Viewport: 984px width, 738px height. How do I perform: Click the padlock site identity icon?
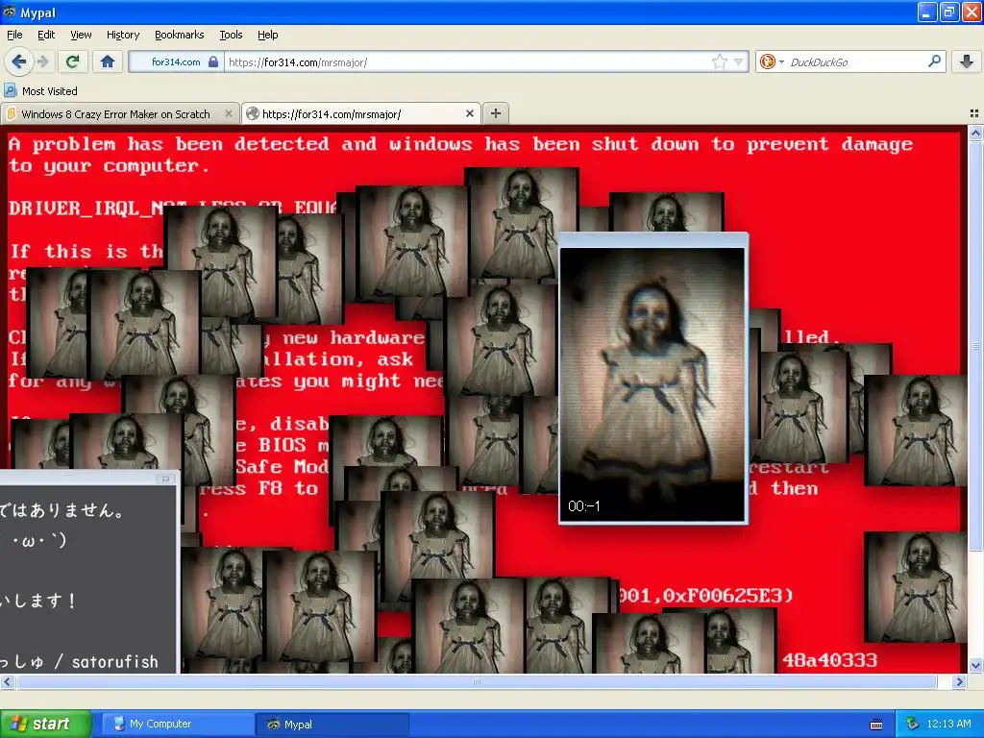click(x=213, y=61)
